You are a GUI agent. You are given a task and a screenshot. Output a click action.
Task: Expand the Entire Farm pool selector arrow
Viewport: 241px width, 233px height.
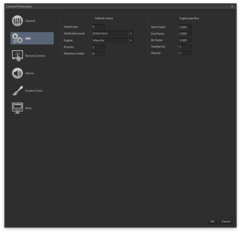coord(131,33)
